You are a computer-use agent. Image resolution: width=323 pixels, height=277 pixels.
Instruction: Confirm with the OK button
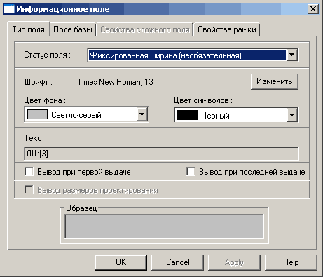pos(121,262)
